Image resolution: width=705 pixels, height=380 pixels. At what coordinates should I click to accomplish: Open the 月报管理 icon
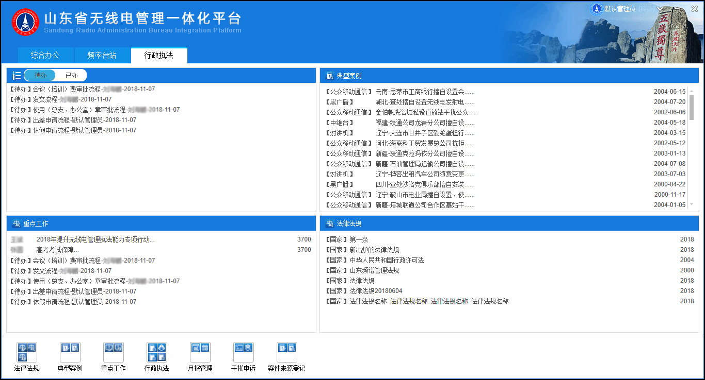200,353
